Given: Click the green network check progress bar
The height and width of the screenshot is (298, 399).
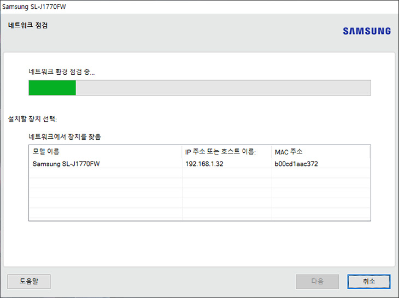Looking at the screenshot, I should [199, 88].
